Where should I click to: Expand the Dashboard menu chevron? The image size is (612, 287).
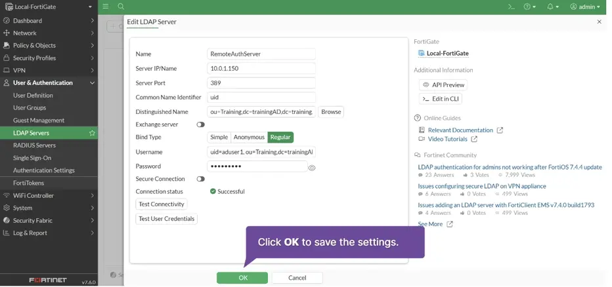pyautogui.click(x=92, y=20)
